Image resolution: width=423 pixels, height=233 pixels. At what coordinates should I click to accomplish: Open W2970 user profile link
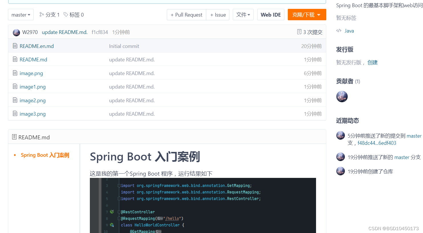tap(30, 32)
